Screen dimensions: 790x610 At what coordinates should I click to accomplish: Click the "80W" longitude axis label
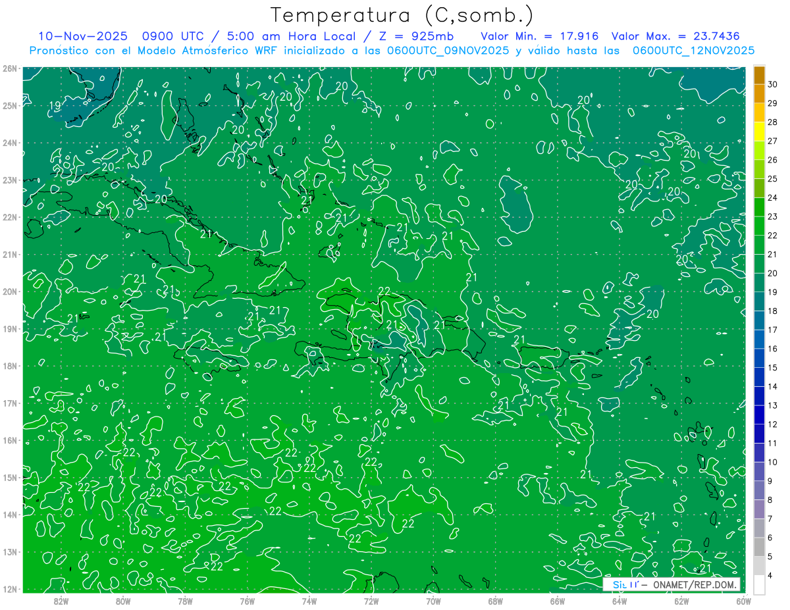point(122,601)
